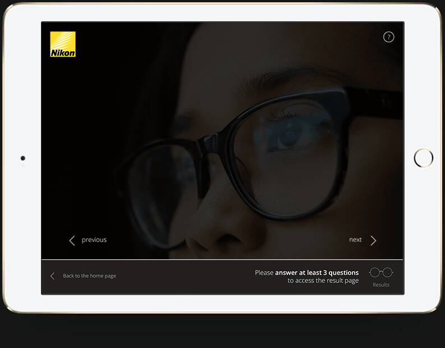Click the left chevron beside previous
The width and height of the screenshot is (445, 348).
click(x=72, y=240)
